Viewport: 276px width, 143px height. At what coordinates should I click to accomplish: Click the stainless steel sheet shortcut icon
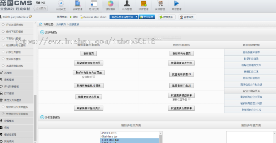click(x=81, y=17)
